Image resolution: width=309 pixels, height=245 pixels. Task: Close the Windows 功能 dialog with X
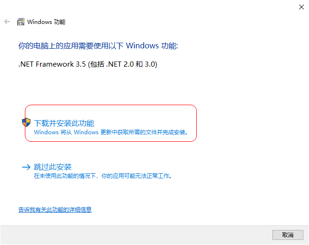pos(301,8)
